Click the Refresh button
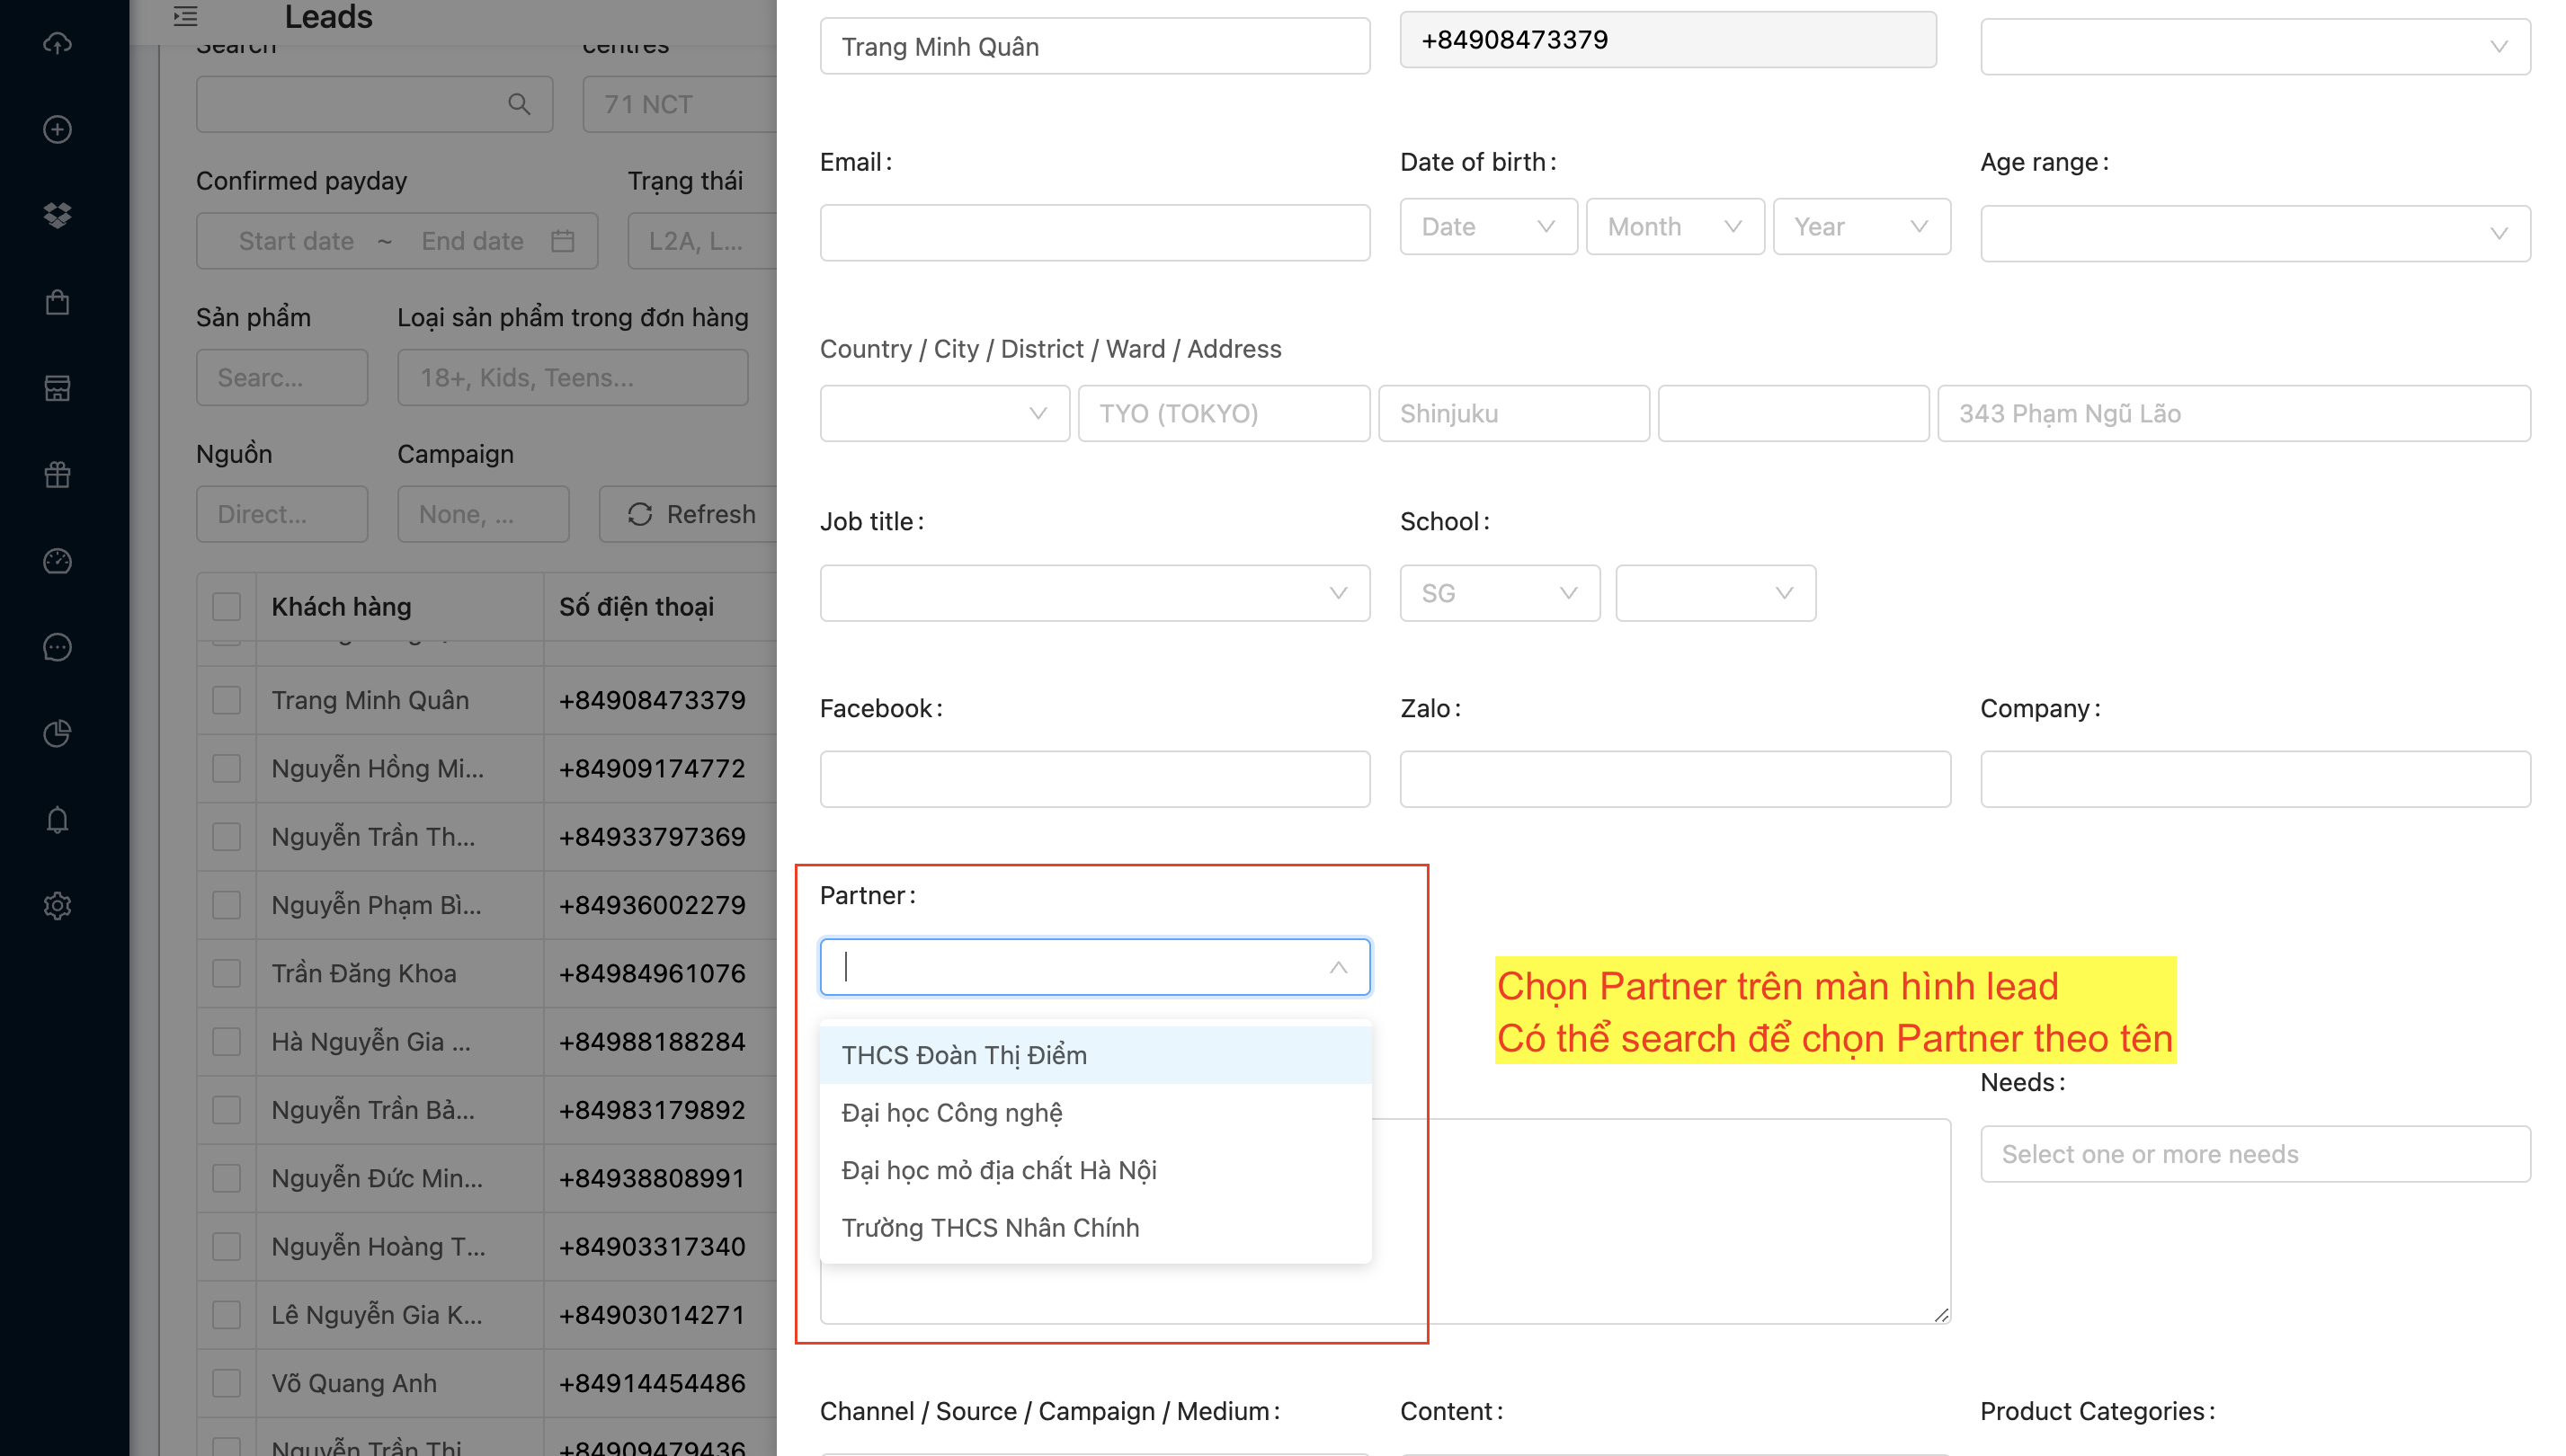 tap(691, 514)
